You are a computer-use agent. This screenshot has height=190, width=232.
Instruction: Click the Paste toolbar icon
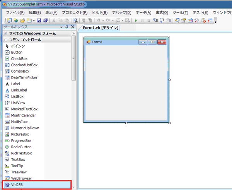click(x=67, y=20)
